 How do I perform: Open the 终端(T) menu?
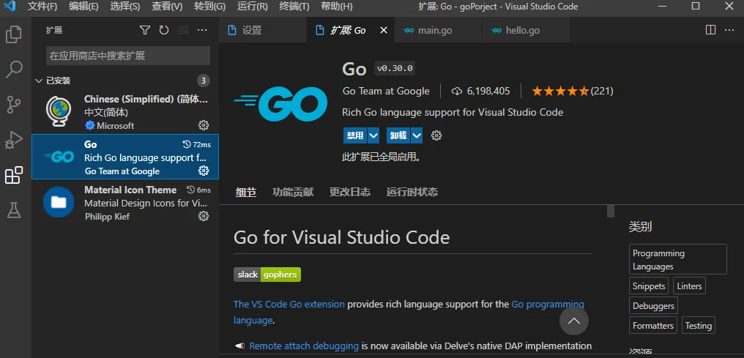point(294,7)
